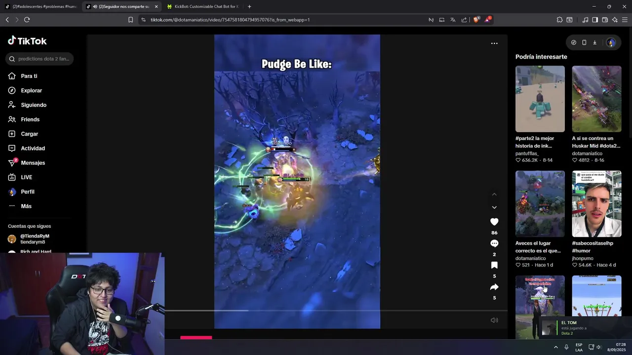Screen dimensions: 632x355
Task: Open the taskbar volume icon
Action: coord(598,347)
